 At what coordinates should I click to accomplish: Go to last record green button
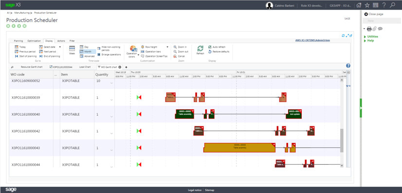pyautogui.click(x=24, y=26)
